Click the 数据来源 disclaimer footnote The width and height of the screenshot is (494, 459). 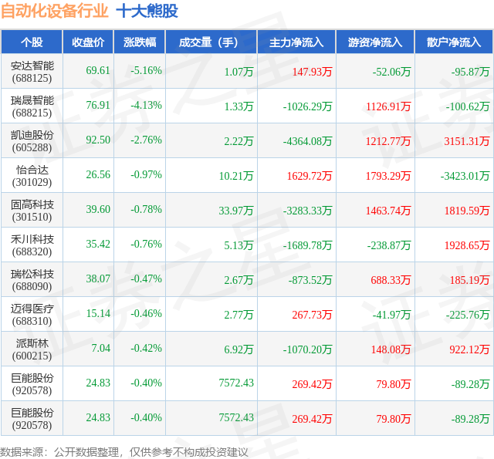coord(124,452)
